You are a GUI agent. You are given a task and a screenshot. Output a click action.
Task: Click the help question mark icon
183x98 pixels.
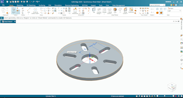[176, 5]
